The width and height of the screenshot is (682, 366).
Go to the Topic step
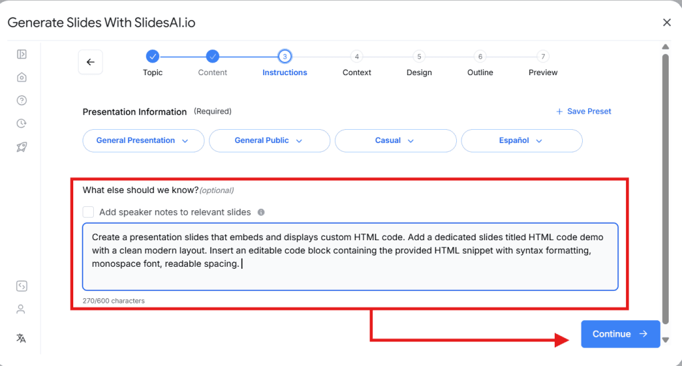coord(153,57)
